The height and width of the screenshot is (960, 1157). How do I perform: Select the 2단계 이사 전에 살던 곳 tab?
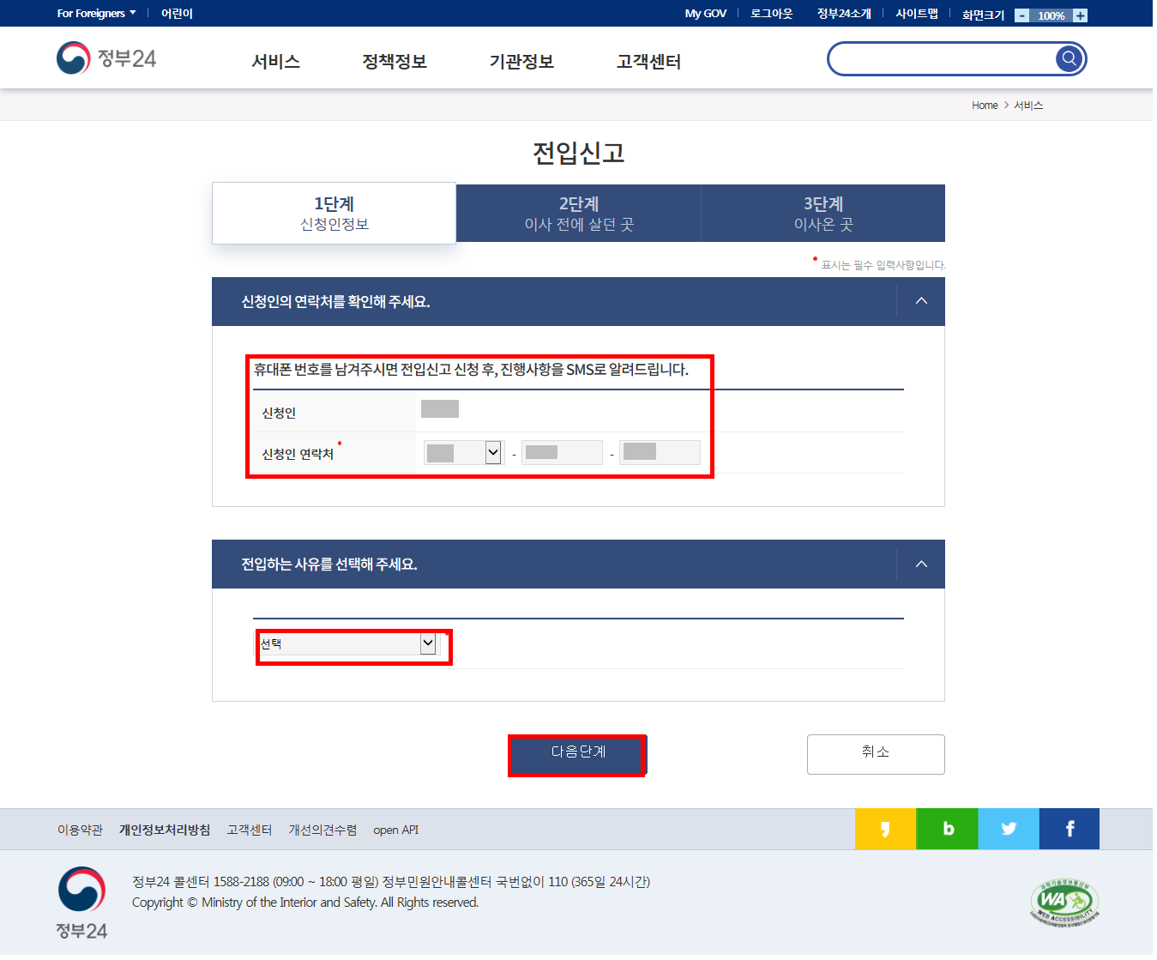[579, 213]
